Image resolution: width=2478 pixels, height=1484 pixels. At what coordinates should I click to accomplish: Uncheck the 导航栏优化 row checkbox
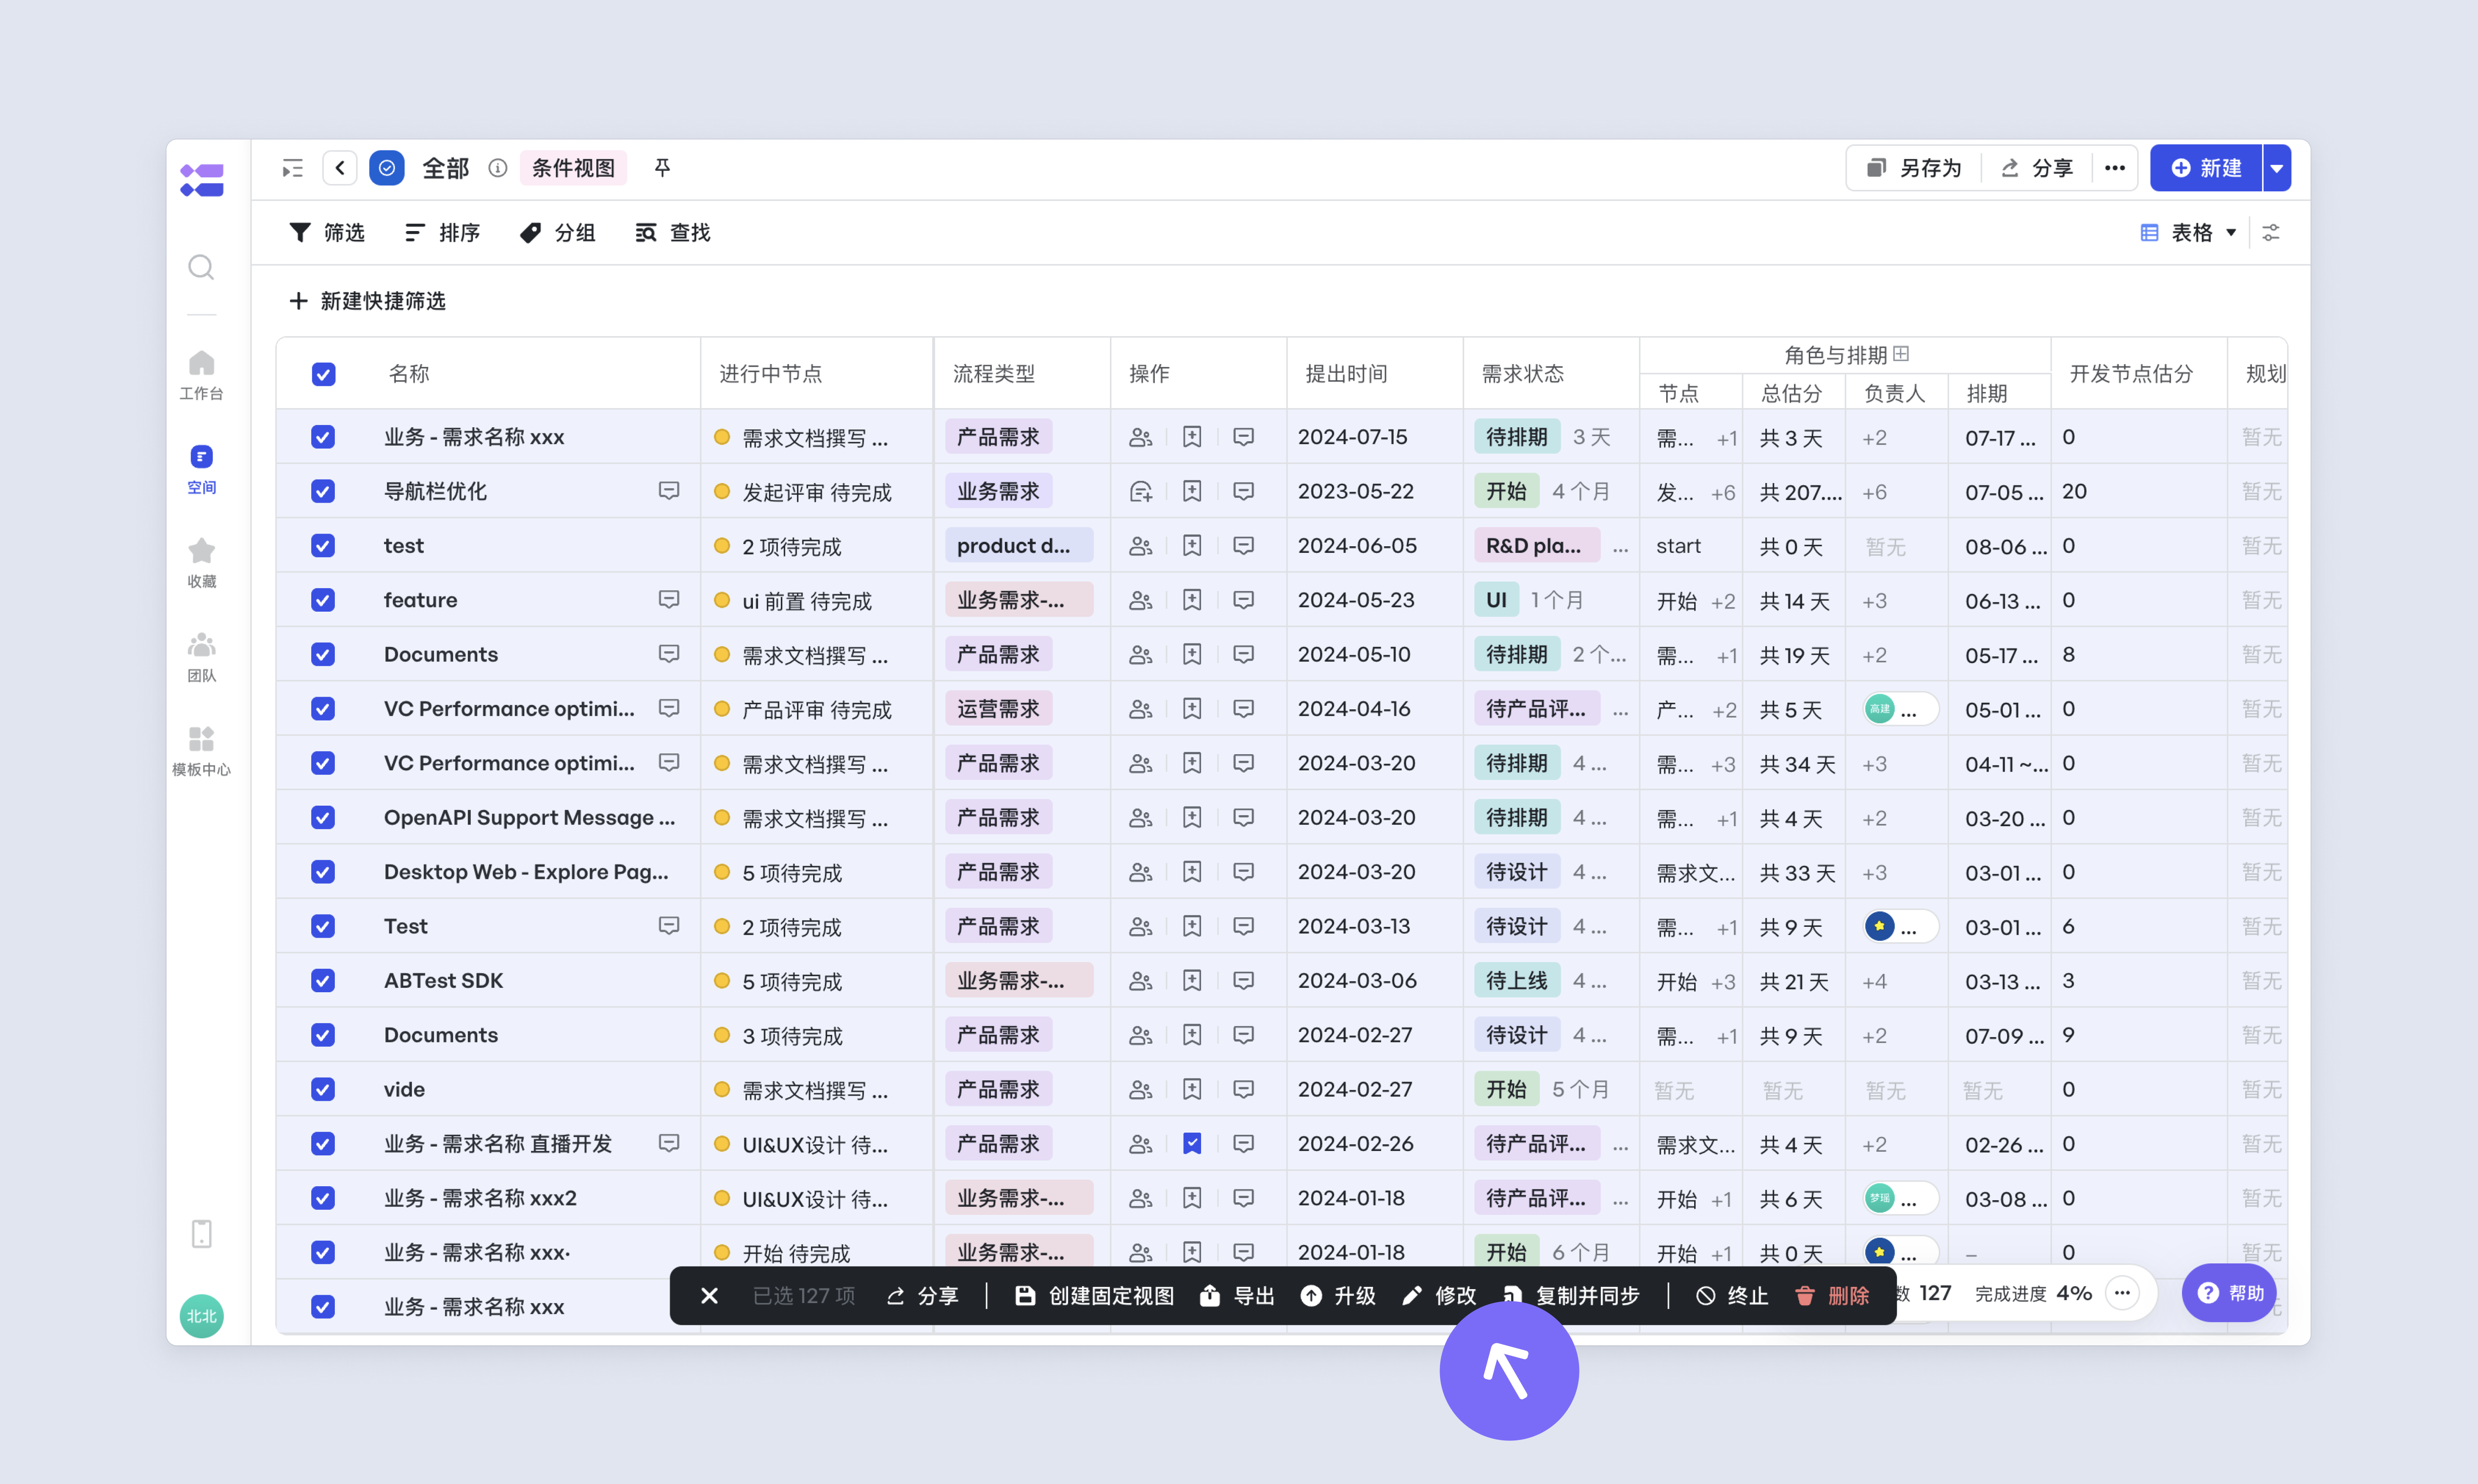click(x=323, y=491)
